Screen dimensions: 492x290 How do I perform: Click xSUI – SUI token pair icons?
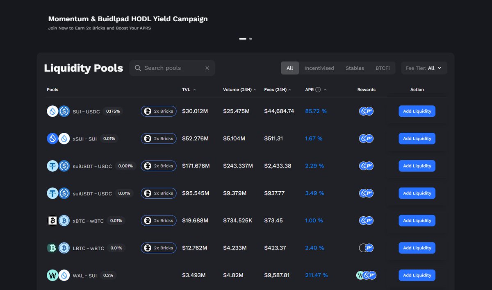click(58, 138)
